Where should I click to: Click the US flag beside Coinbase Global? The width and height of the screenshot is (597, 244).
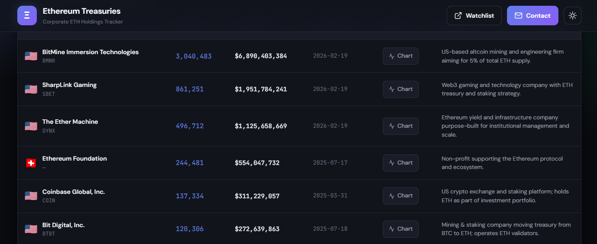[x=31, y=196]
